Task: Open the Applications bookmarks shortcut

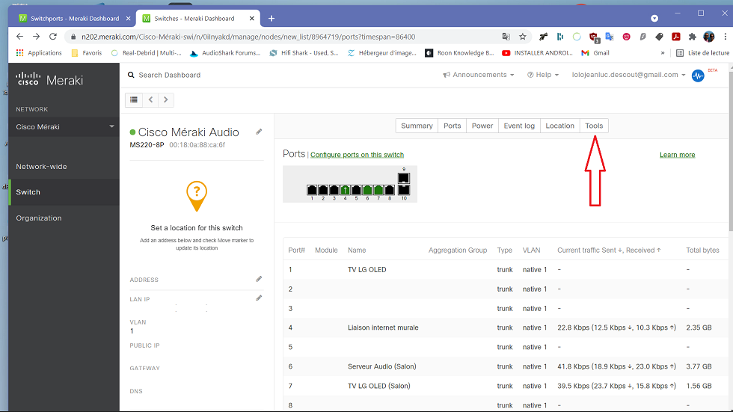Action: click(39, 53)
